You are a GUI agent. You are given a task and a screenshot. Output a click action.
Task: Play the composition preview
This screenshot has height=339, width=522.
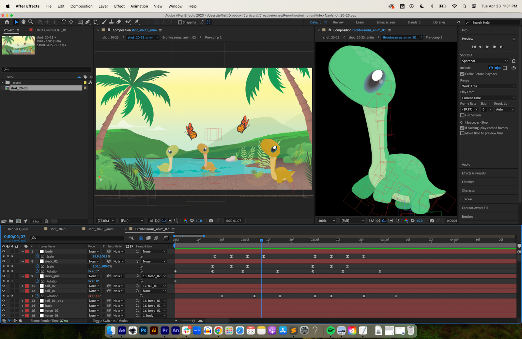point(487,47)
